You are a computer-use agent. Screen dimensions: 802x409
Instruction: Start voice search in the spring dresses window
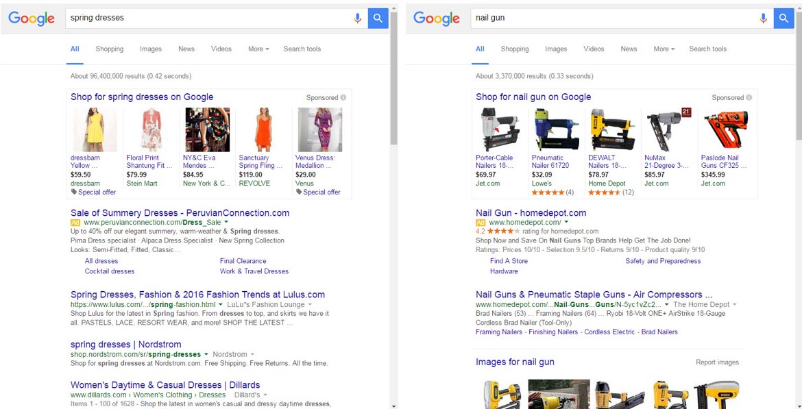[358, 18]
